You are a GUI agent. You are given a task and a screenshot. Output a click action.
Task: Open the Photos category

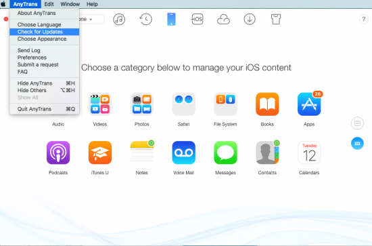(141, 104)
